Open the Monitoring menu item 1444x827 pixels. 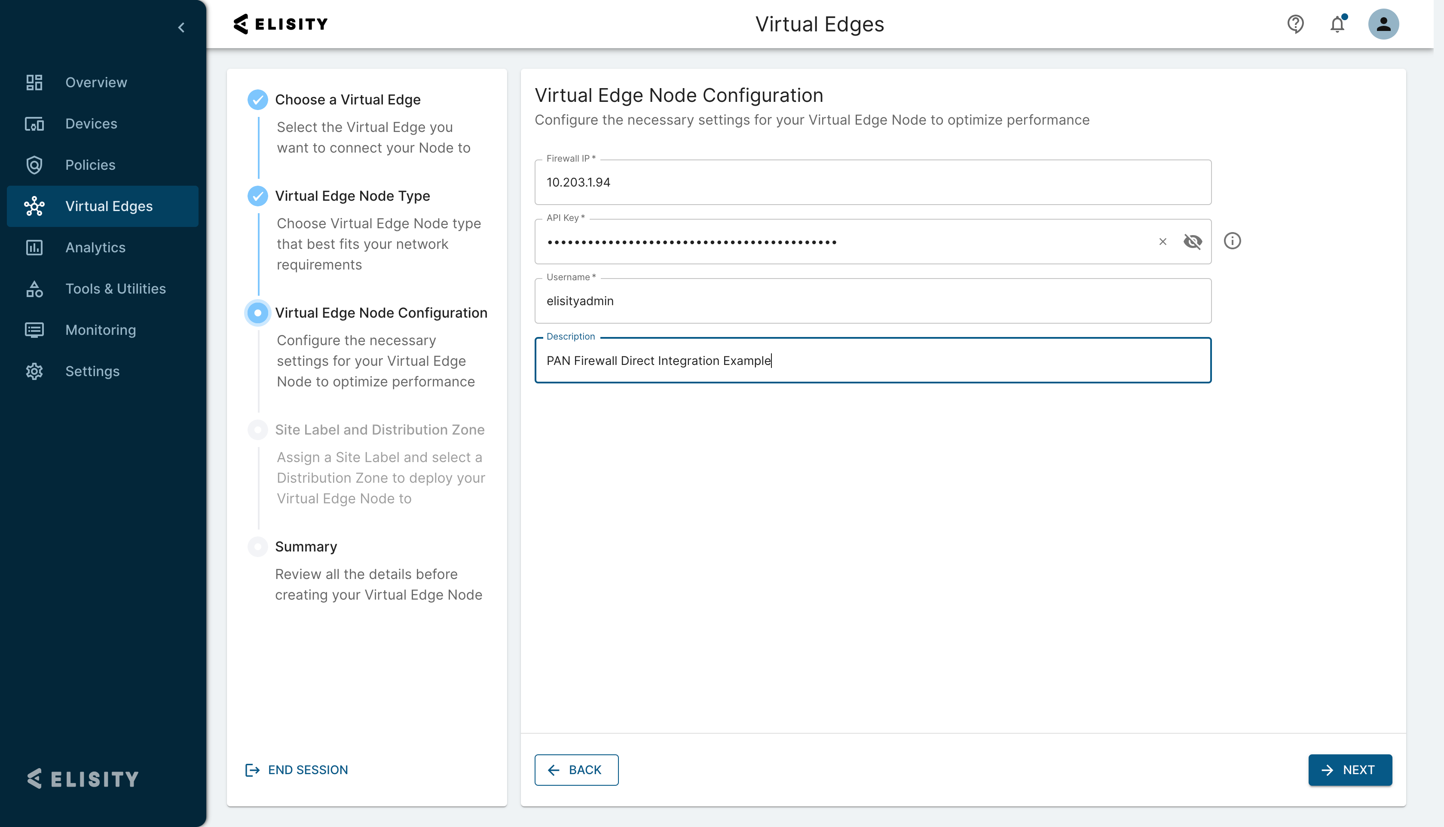coord(102,330)
